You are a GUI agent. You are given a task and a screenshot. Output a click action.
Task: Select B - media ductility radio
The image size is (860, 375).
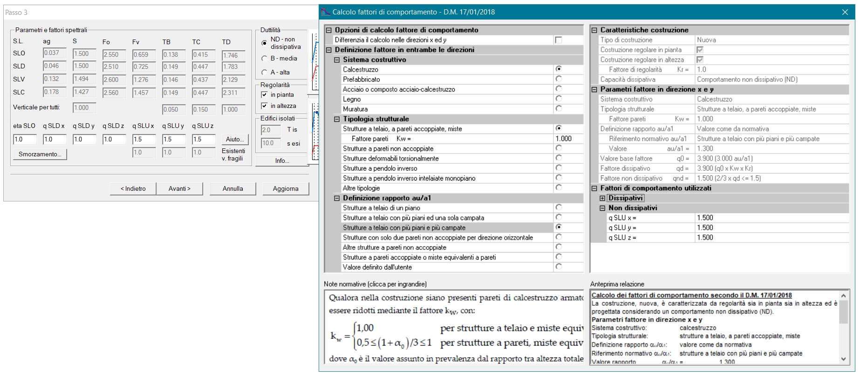[265, 59]
